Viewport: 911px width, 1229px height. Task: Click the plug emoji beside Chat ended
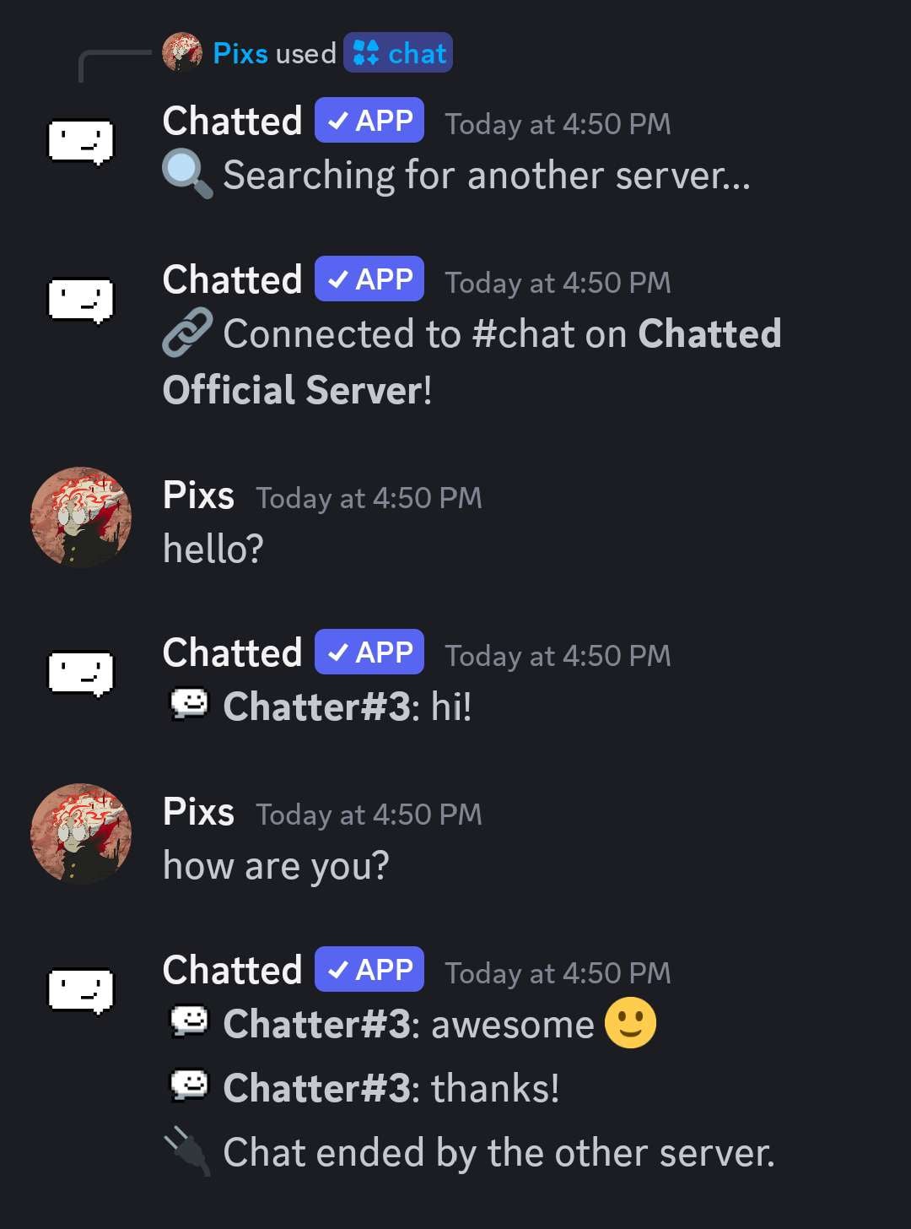tap(186, 1152)
